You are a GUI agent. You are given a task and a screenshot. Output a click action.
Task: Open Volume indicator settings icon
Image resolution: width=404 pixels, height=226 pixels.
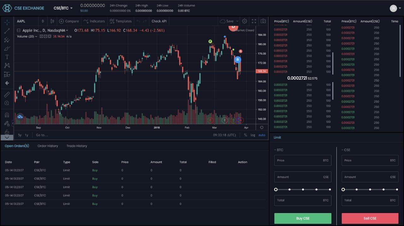coord(45,37)
